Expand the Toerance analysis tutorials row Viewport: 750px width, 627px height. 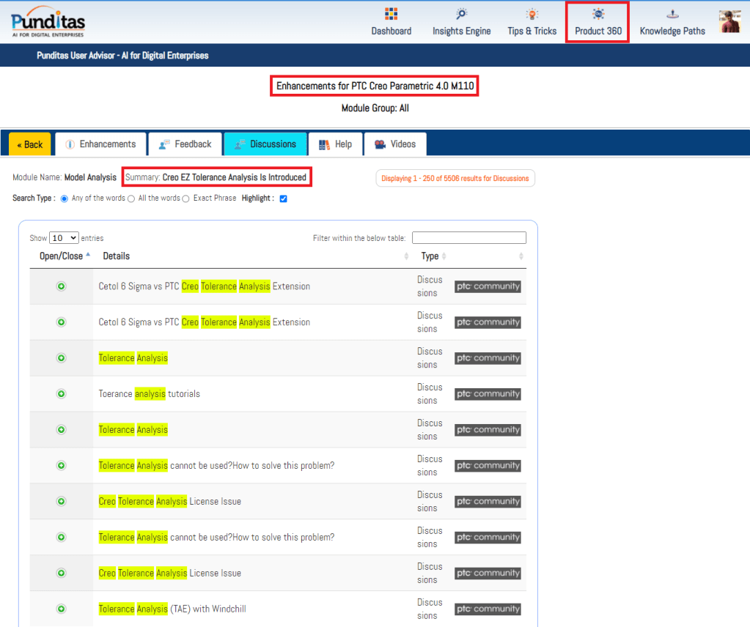tap(62, 394)
